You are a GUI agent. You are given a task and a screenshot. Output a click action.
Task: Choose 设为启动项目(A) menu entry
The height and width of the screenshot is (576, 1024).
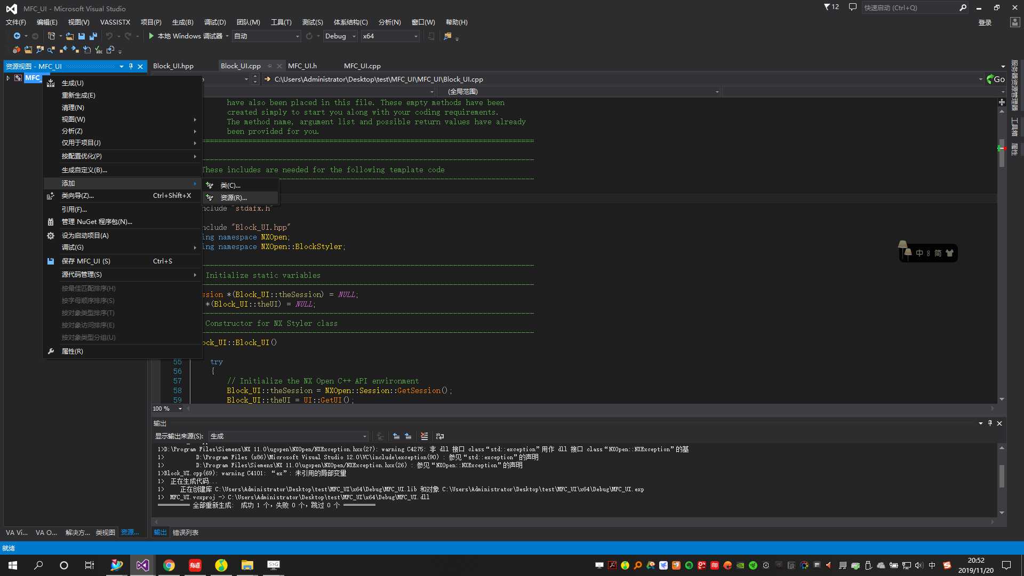coord(123,235)
